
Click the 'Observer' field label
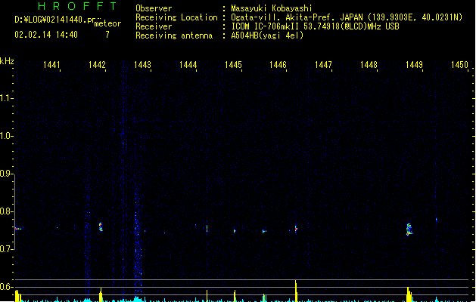[x=154, y=8]
